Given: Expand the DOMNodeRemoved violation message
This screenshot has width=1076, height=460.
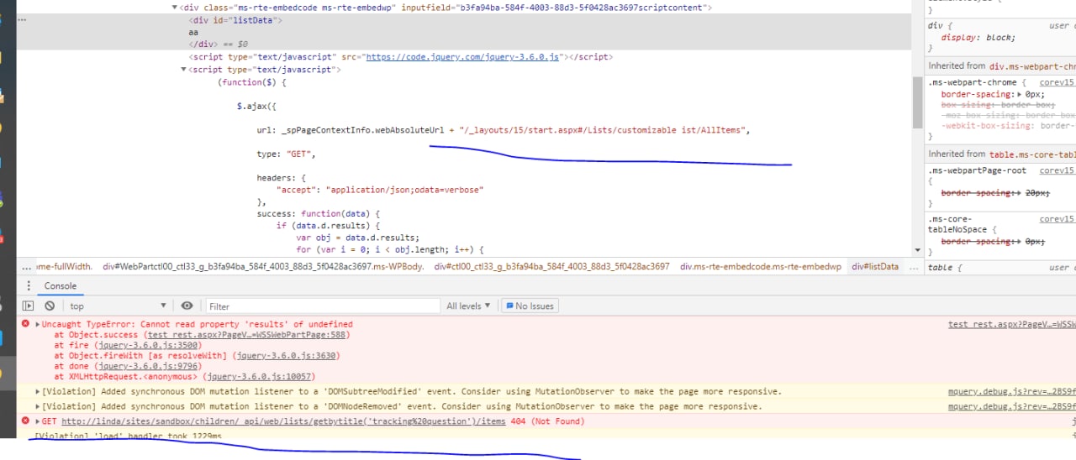Looking at the screenshot, I should point(37,406).
